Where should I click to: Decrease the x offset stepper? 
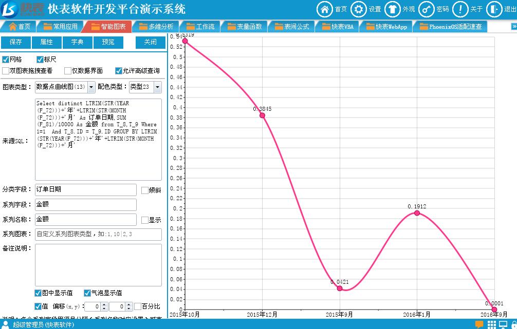click(x=104, y=308)
